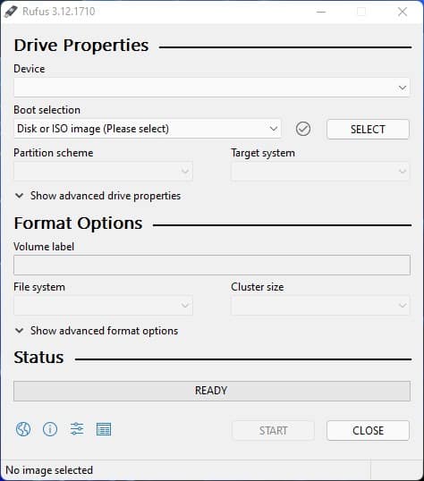Open the Boot selection dropdown
424x481 pixels.
[148, 129]
